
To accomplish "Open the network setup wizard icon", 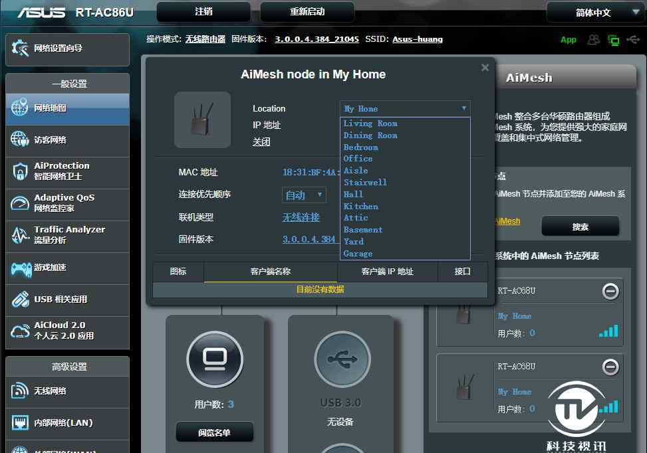I will [x=19, y=48].
